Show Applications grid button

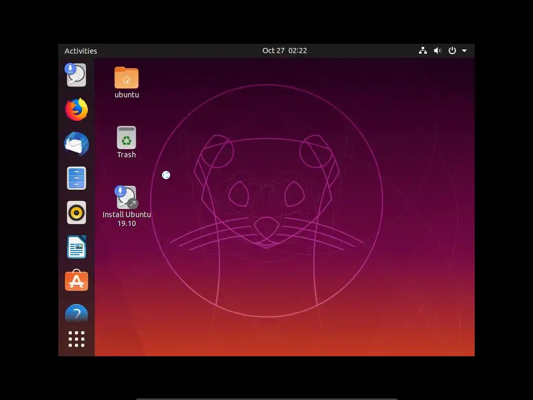77,339
